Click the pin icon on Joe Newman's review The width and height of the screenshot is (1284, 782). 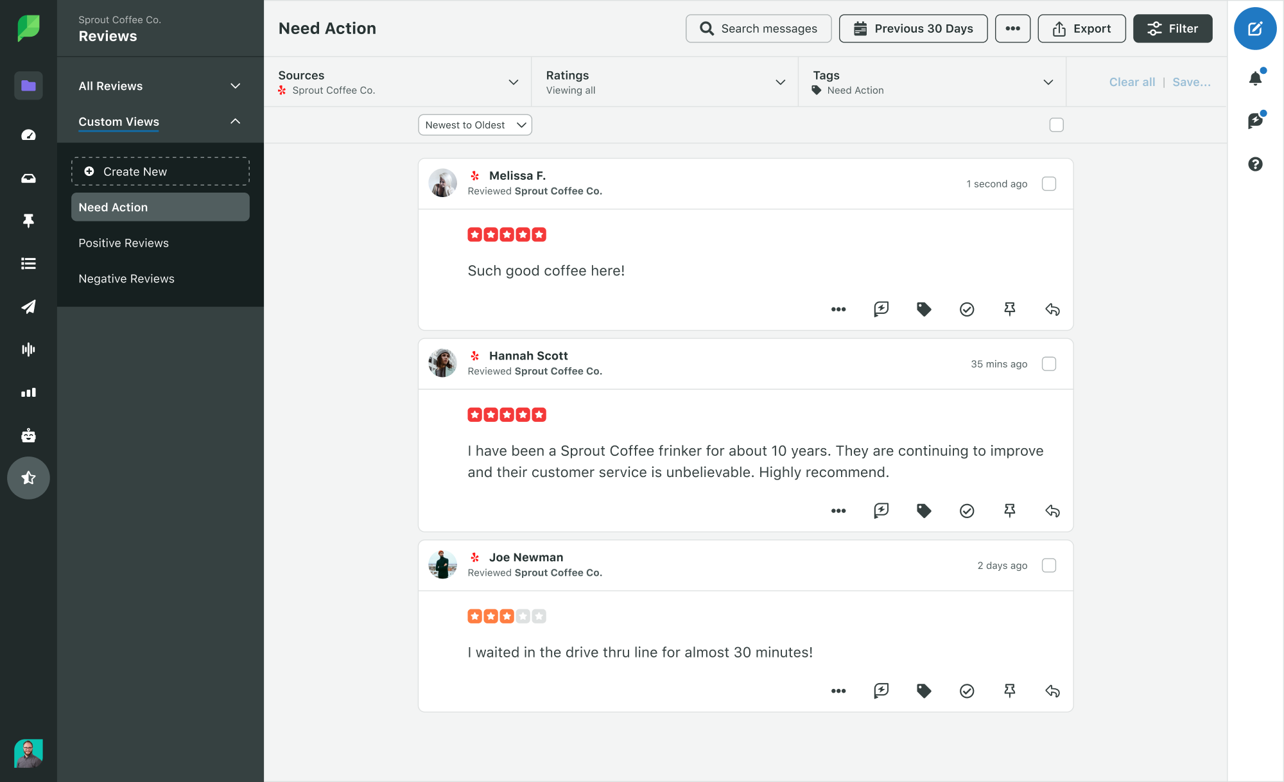(x=1009, y=690)
